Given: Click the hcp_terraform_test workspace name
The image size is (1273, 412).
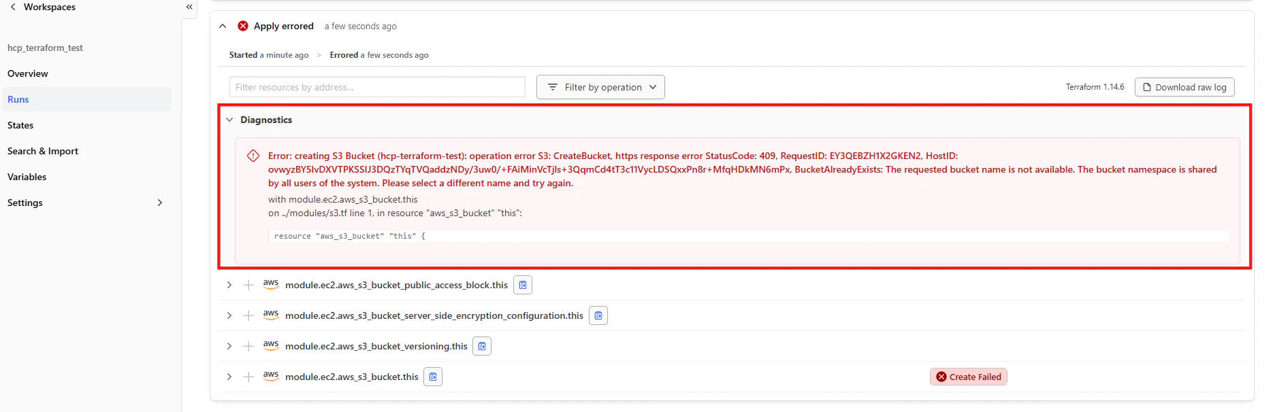Looking at the screenshot, I should pos(45,48).
